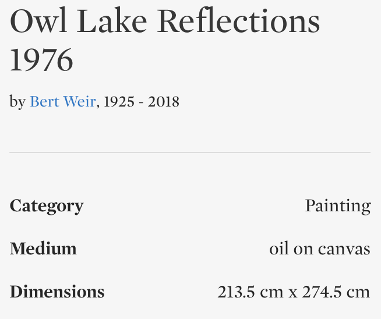Click the word "canvas" in medium value
The height and width of the screenshot is (319, 381).
(344, 249)
